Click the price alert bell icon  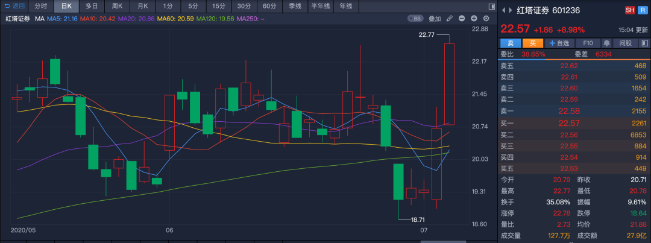(606, 43)
